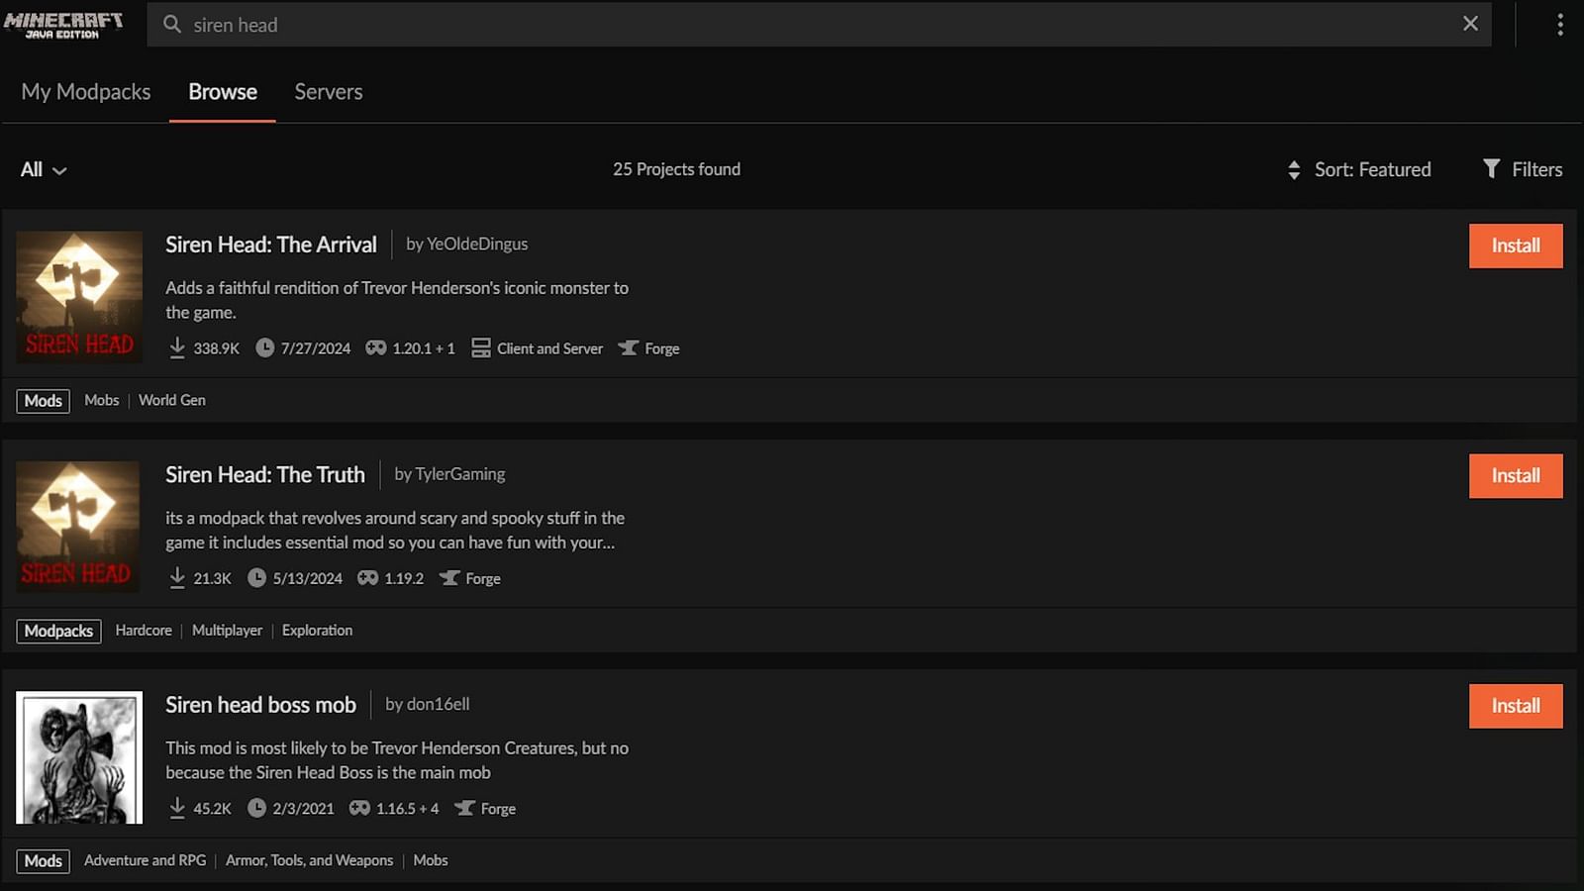The height and width of the screenshot is (891, 1584).
Task: Click the Forge icon on Siren Head: The Arrival
Action: pos(628,348)
